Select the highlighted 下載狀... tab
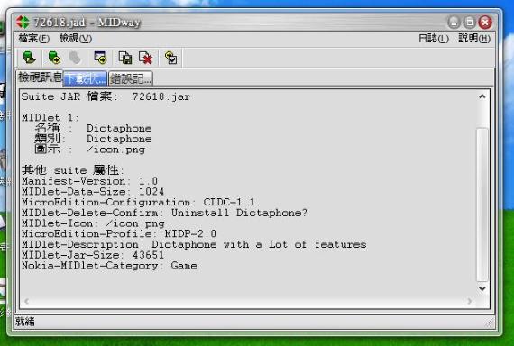This screenshot has height=346, width=514. 85,78
